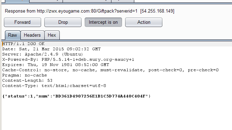Screen dimensions: 232x130
Task: Drop the intercepted response
Action: pos(63,22)
